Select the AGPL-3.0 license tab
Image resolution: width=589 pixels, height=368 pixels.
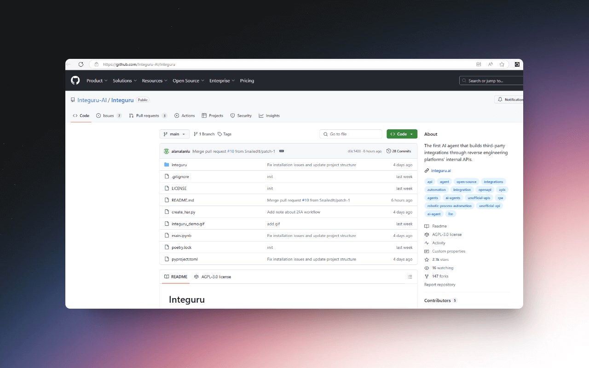(213, 276)
